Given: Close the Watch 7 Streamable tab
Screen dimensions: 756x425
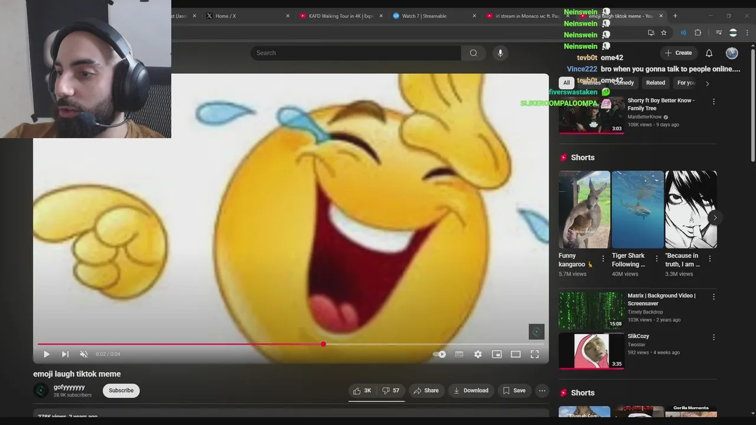Looking at the screenshot, I should tap(474, 16).
